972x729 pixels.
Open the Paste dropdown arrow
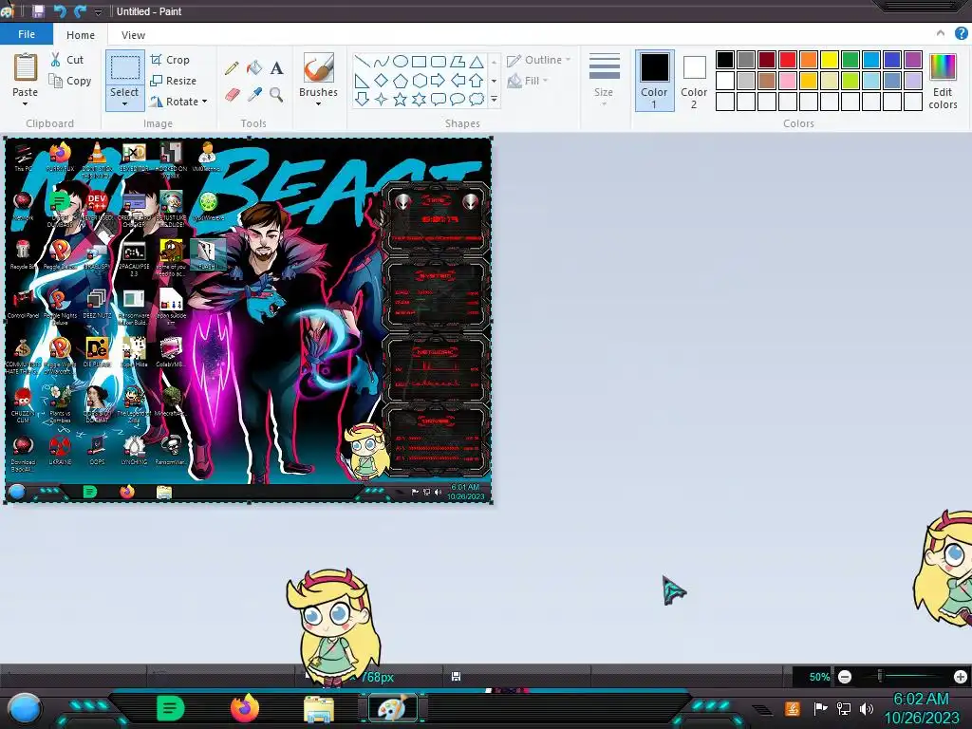click(26, 103)
